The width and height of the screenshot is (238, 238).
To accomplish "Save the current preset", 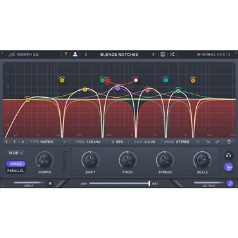I will 163,55.
